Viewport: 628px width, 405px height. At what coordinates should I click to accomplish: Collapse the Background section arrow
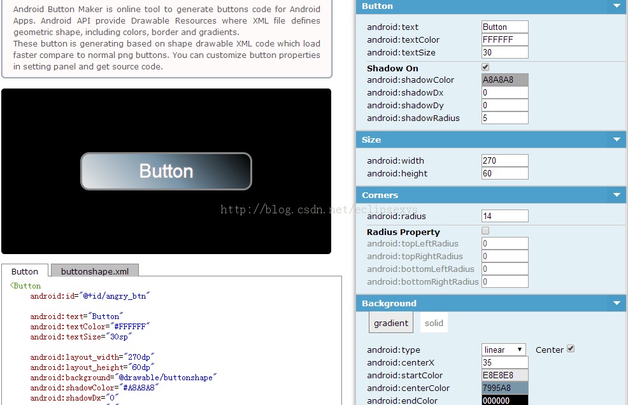[x=616, y=303]
